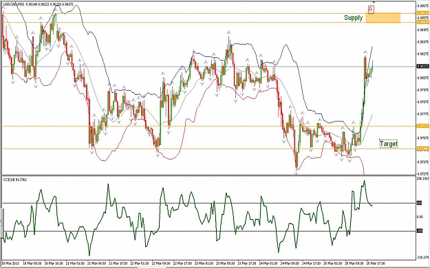Click the 23 Mar 17:00 time label
The image size is (430, 268).
click(x=247, y=263)
